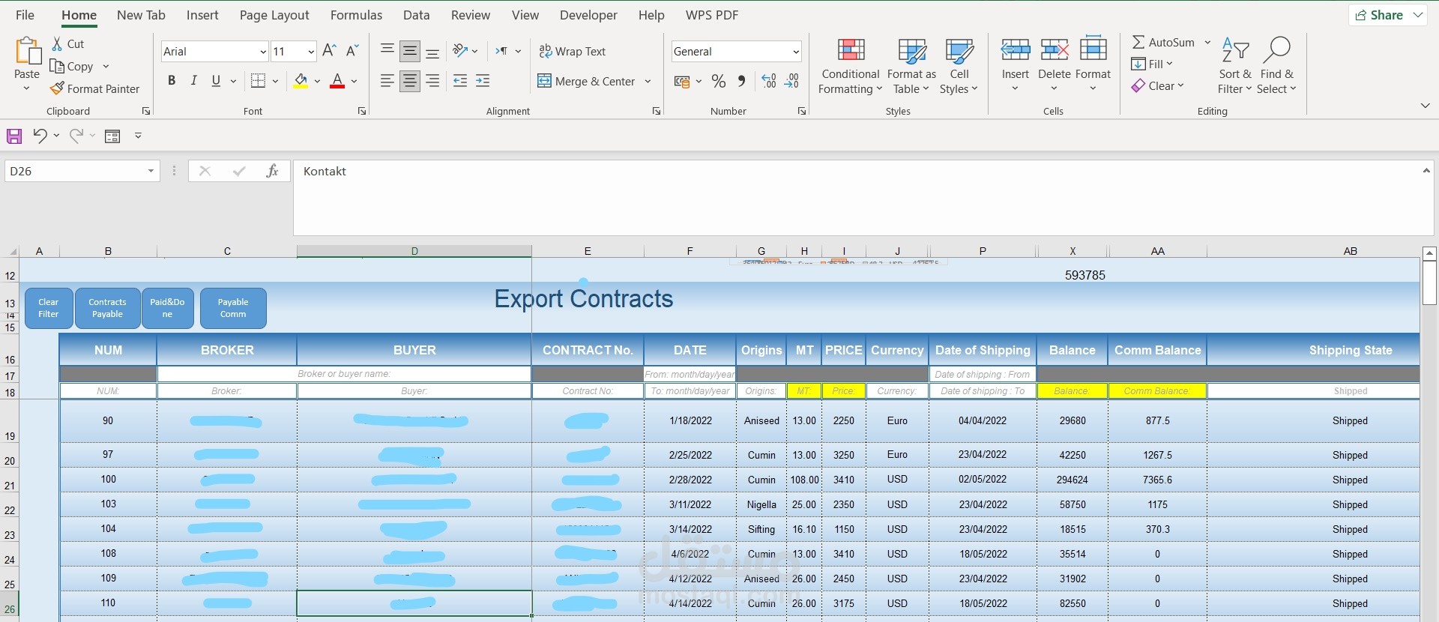The image size is (1439, 622).
Task: Open Format as Table gallery
Action: (x=911, y=66)
